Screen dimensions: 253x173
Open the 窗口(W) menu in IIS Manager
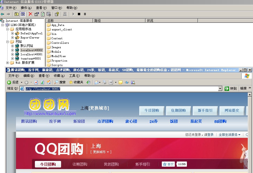tap(56, 8)
